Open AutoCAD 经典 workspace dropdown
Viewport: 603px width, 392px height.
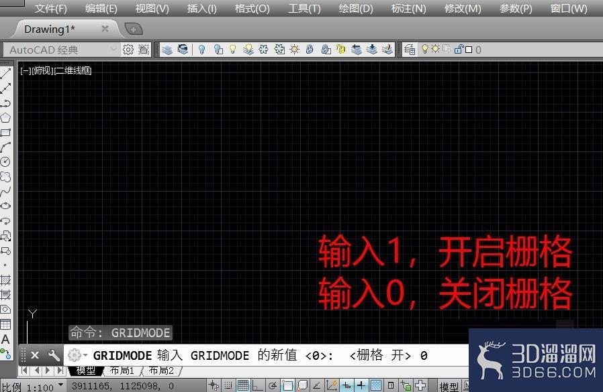coord(60,50)
